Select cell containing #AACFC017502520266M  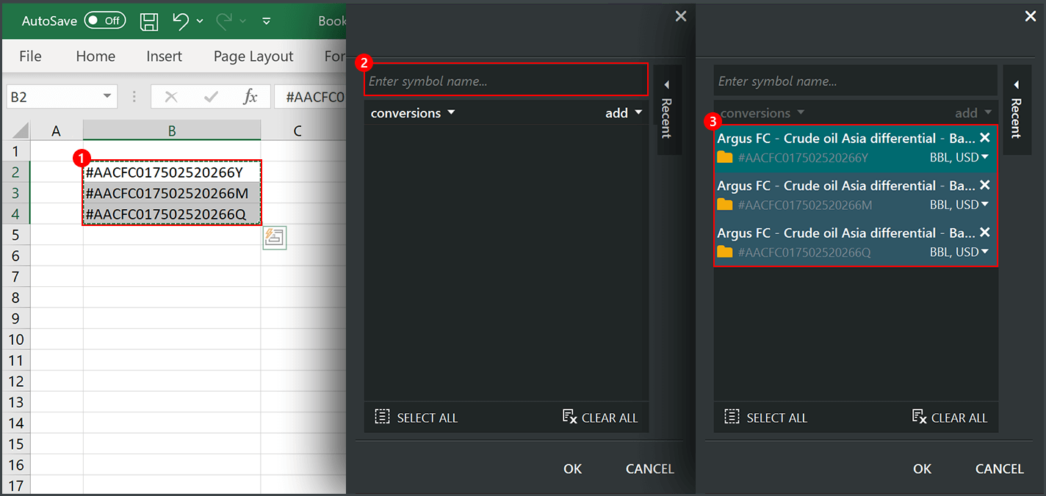(172, 193)
